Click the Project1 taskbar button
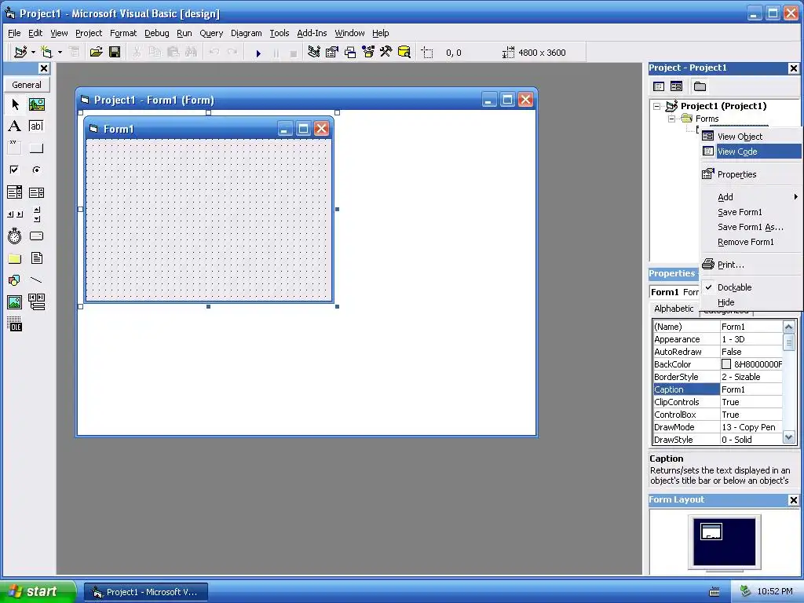804x603 pixels. click(146, 592)
